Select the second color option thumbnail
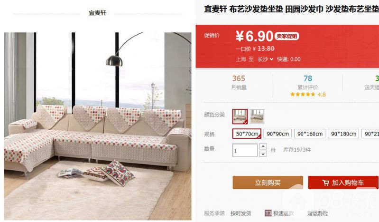This screenshot has height=222, width=379. (x=257, y=116)
